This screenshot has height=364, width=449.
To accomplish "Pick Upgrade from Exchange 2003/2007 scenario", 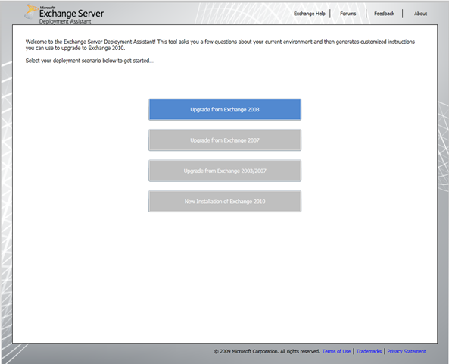I will pos(225,171).
